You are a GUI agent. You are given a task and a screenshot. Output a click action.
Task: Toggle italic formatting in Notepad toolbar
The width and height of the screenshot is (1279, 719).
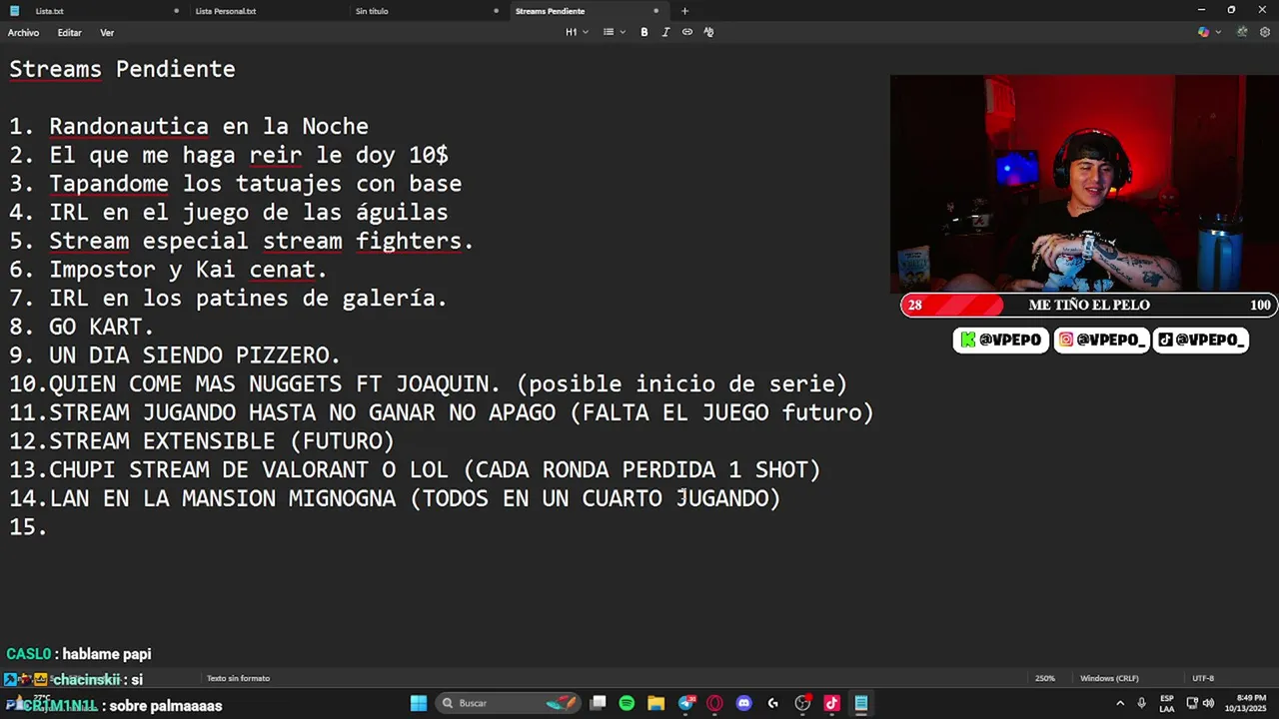665,32
